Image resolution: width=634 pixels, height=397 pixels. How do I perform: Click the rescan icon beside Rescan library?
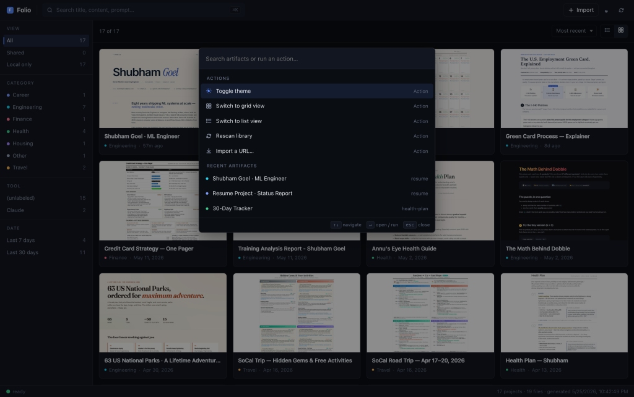tap(209, 136)
